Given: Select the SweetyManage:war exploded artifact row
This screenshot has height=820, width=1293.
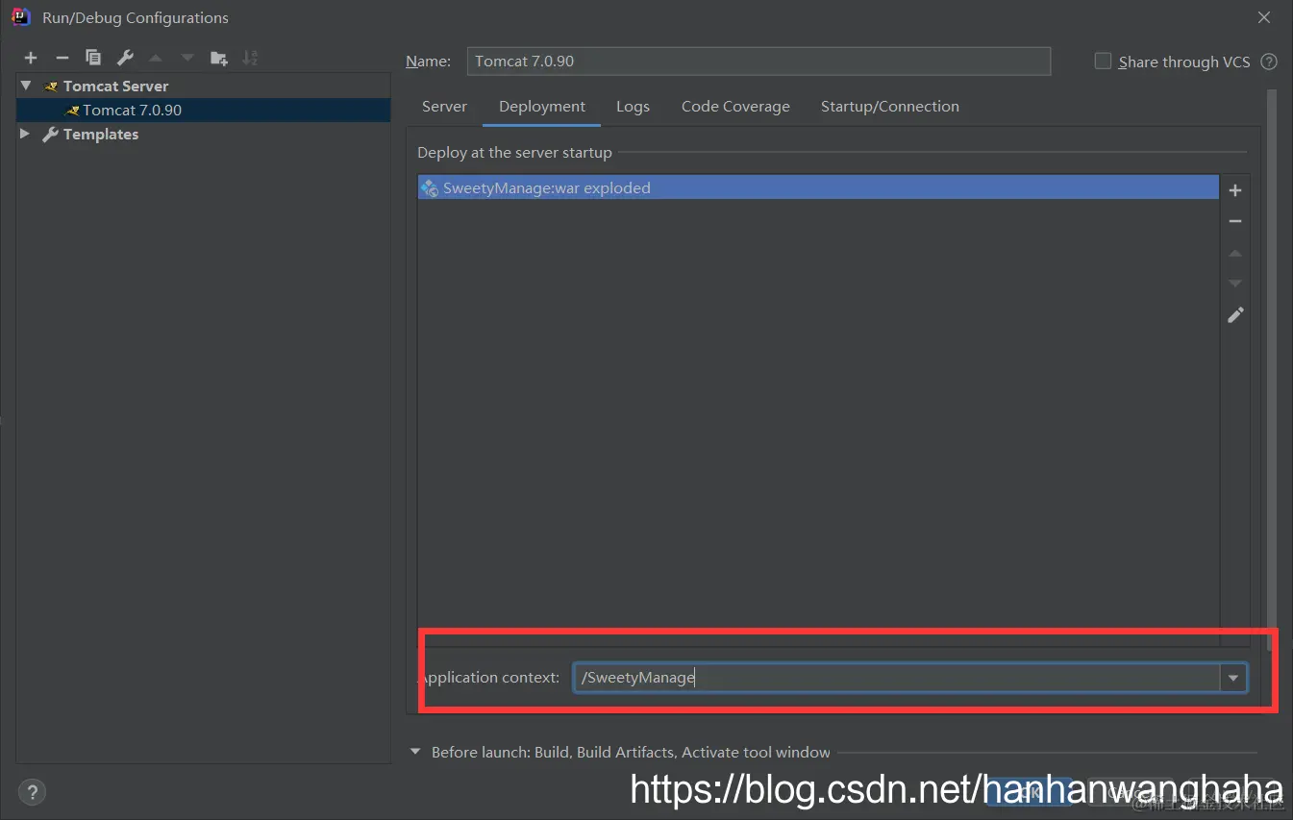Looking at the screenshot, I should pos(818,187).
